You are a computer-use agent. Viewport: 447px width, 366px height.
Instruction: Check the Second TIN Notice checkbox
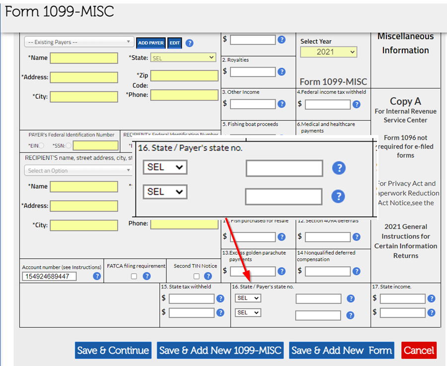pyautogui.click(x=197, y=277)
